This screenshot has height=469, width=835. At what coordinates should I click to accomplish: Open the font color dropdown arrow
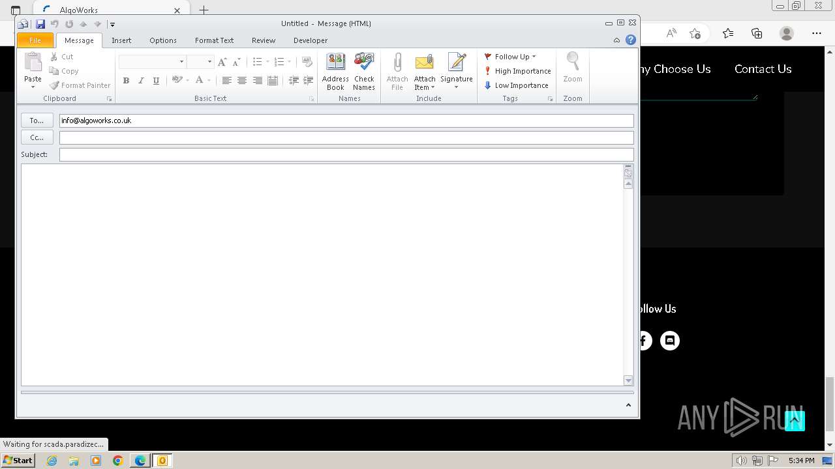209,81
